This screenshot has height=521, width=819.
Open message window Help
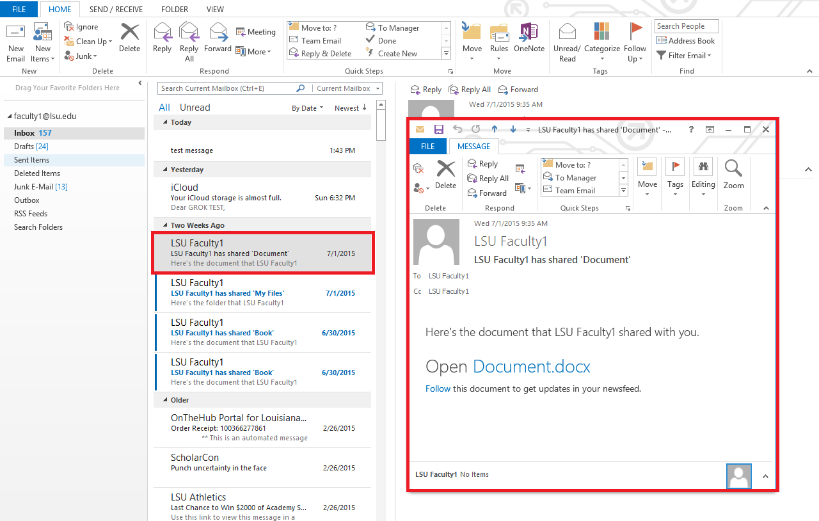[691, 129]
